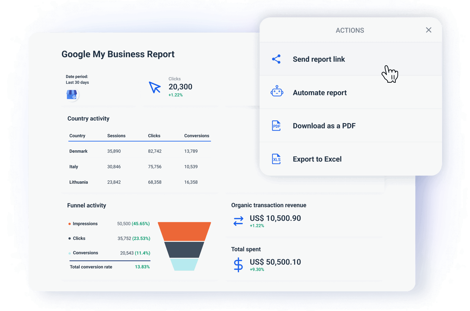
Task: Click the Download as a PDF option
Action: [x=324, y=126]
